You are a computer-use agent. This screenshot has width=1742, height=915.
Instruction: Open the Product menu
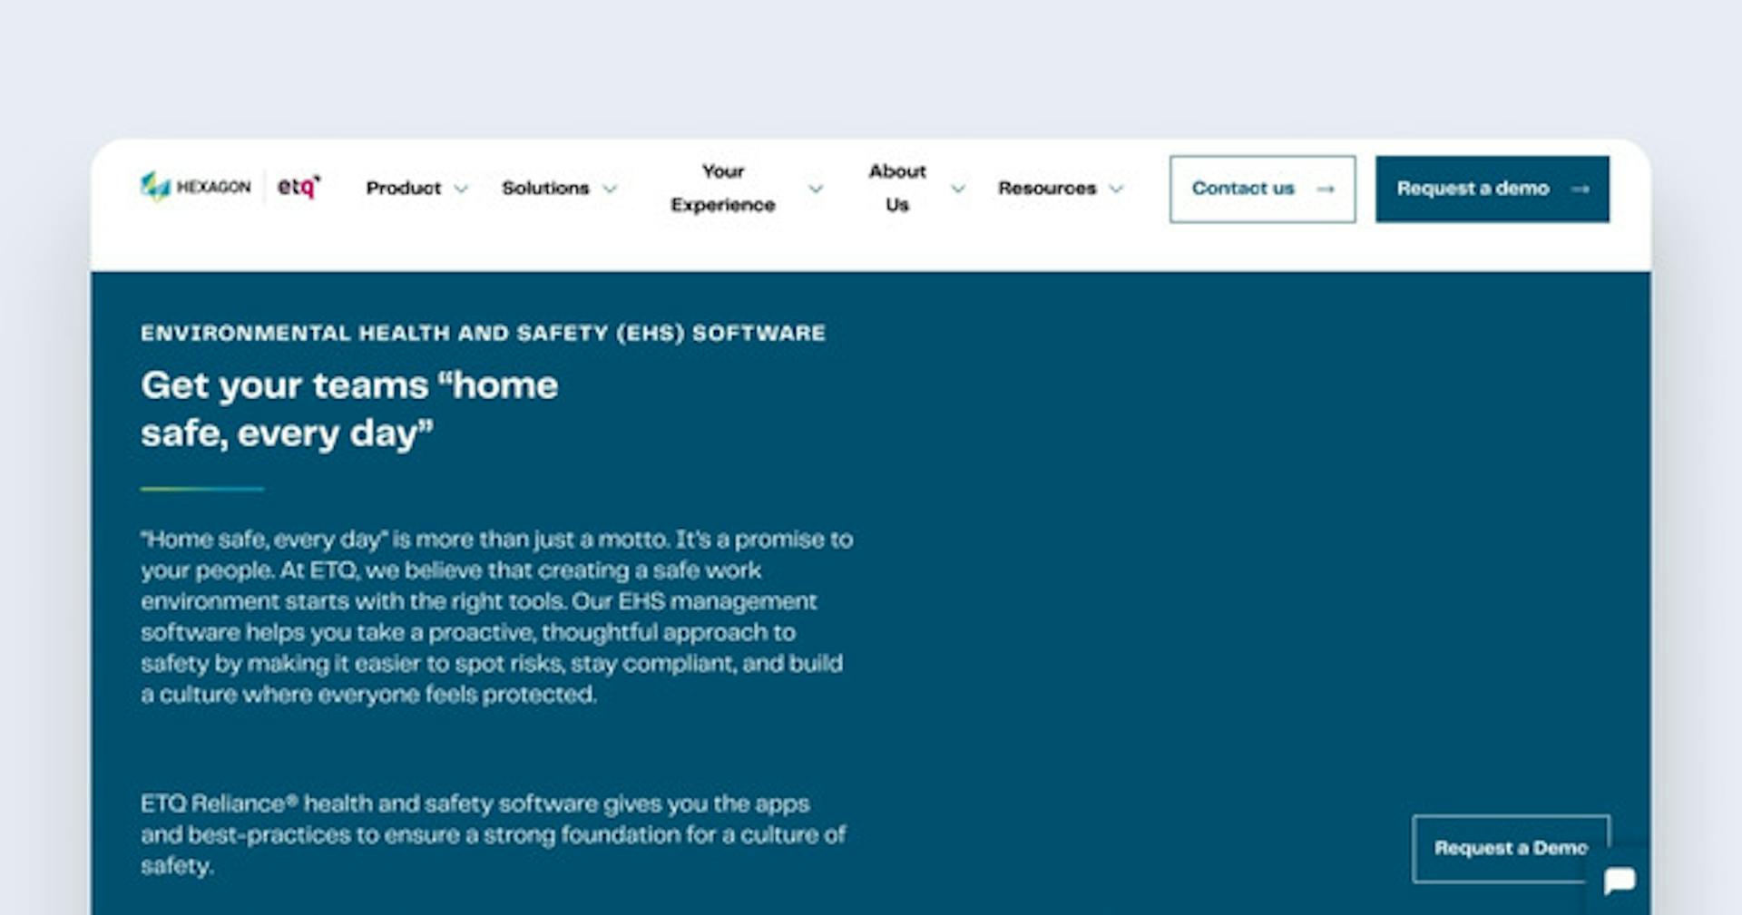coord(404,188)
